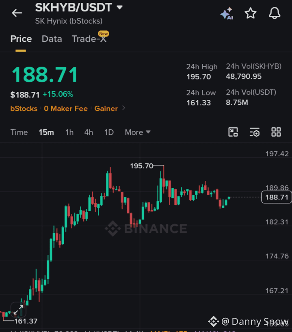This screenshot has height=332, width=292.
Task: Click the 24h Vol(USDT) value 8.75M
Action: pyautogui.click(x=237, y=102)
